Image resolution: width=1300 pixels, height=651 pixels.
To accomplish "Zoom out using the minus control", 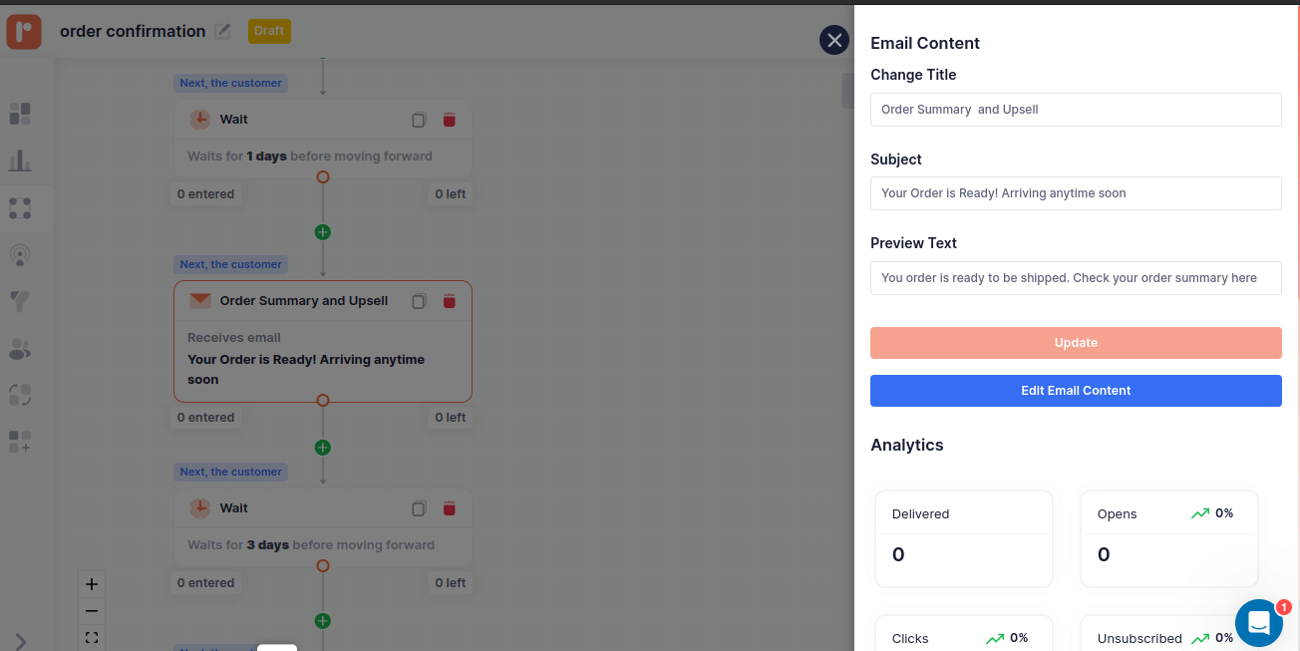I will pos(91,610).
